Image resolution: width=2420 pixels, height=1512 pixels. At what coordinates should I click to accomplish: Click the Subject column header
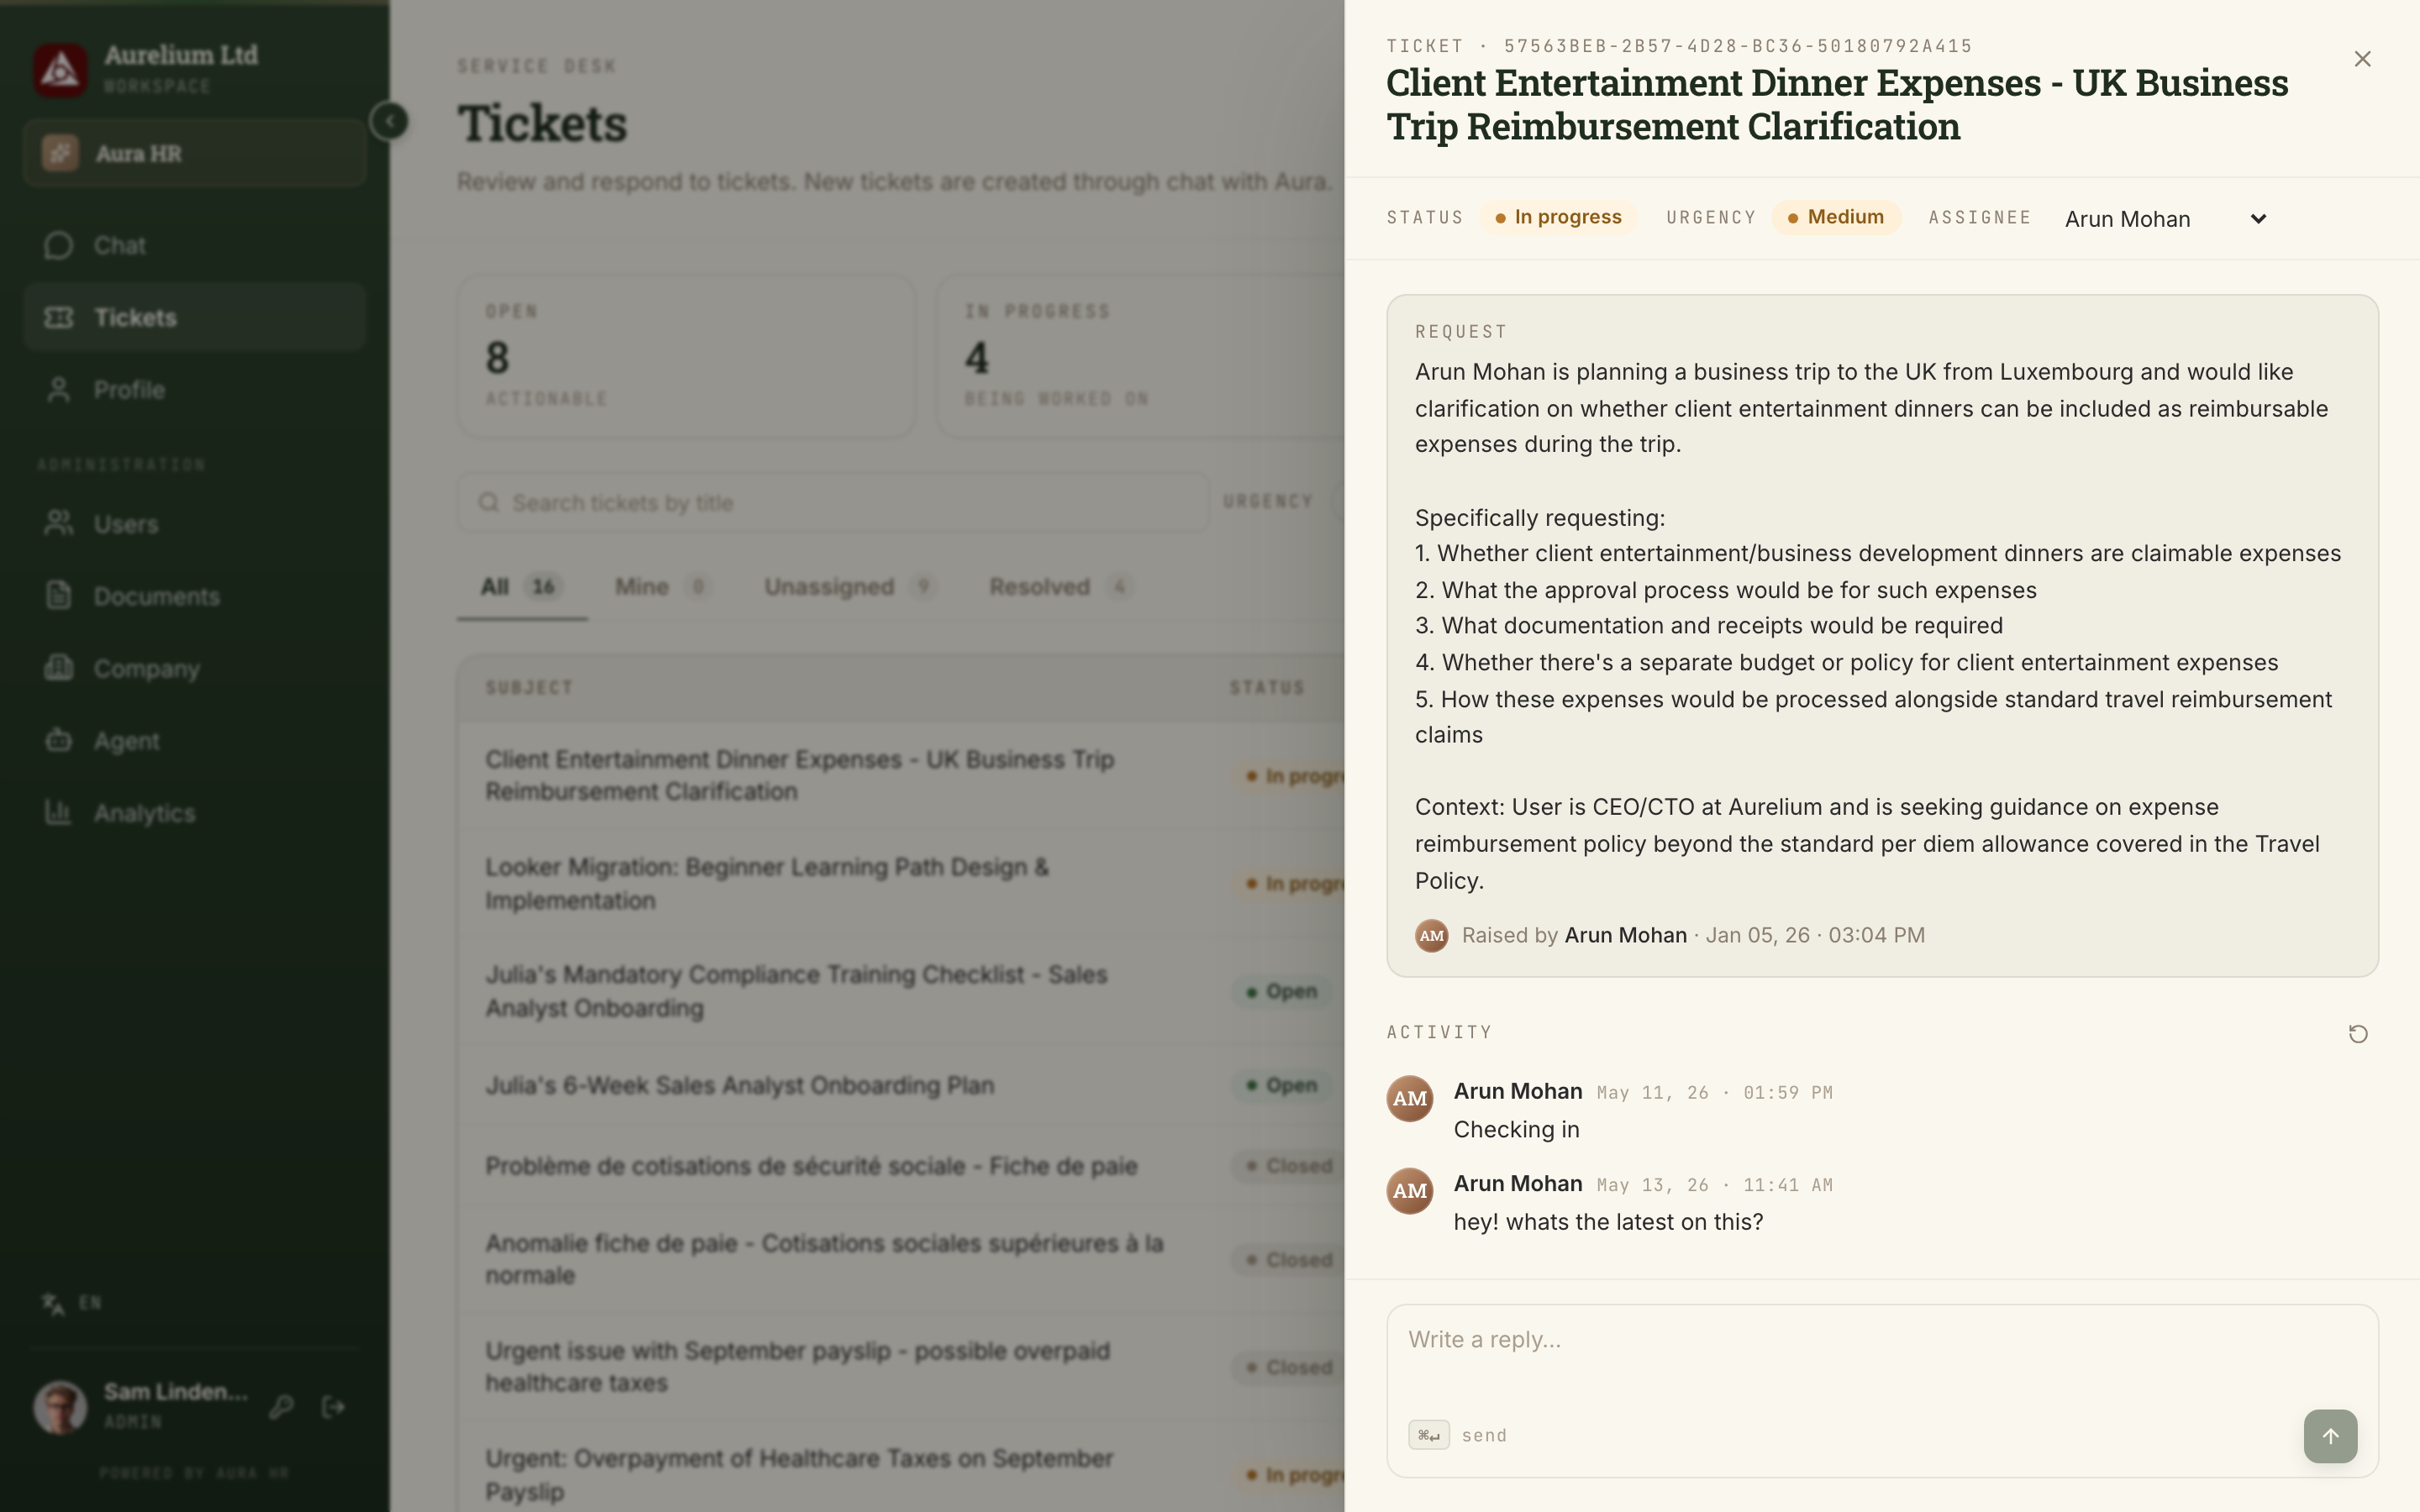click(529, 688)
